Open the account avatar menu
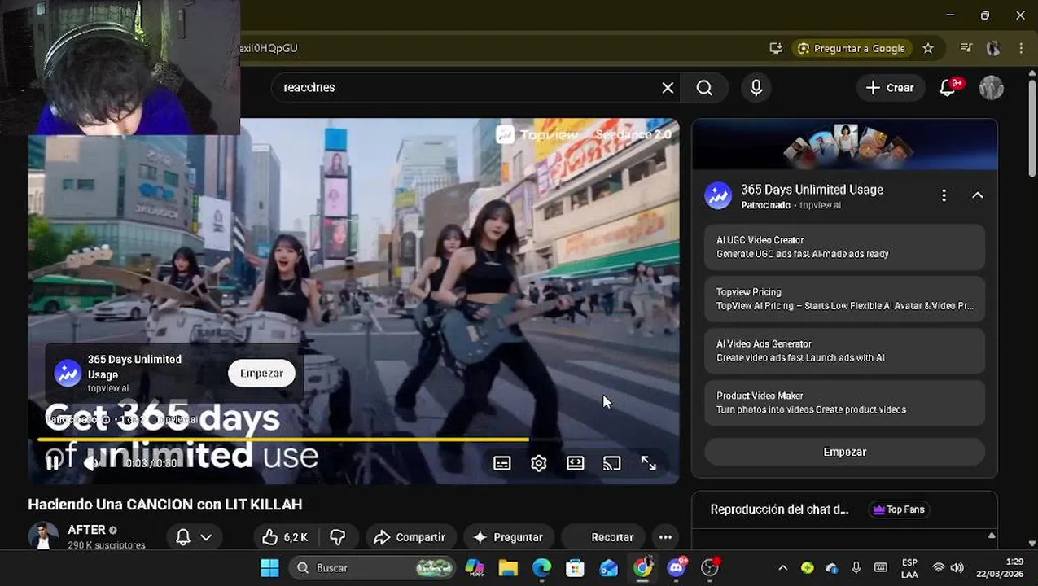1038x586 pixels. pyautogui.click(x=992, y=88)
